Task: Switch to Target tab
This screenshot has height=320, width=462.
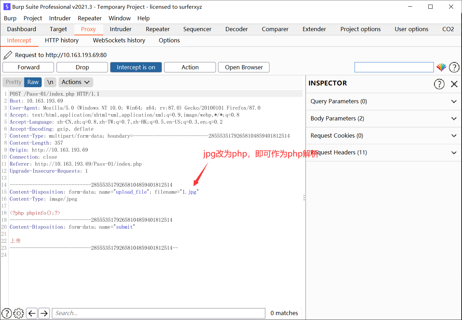Action: coord(58,29)
